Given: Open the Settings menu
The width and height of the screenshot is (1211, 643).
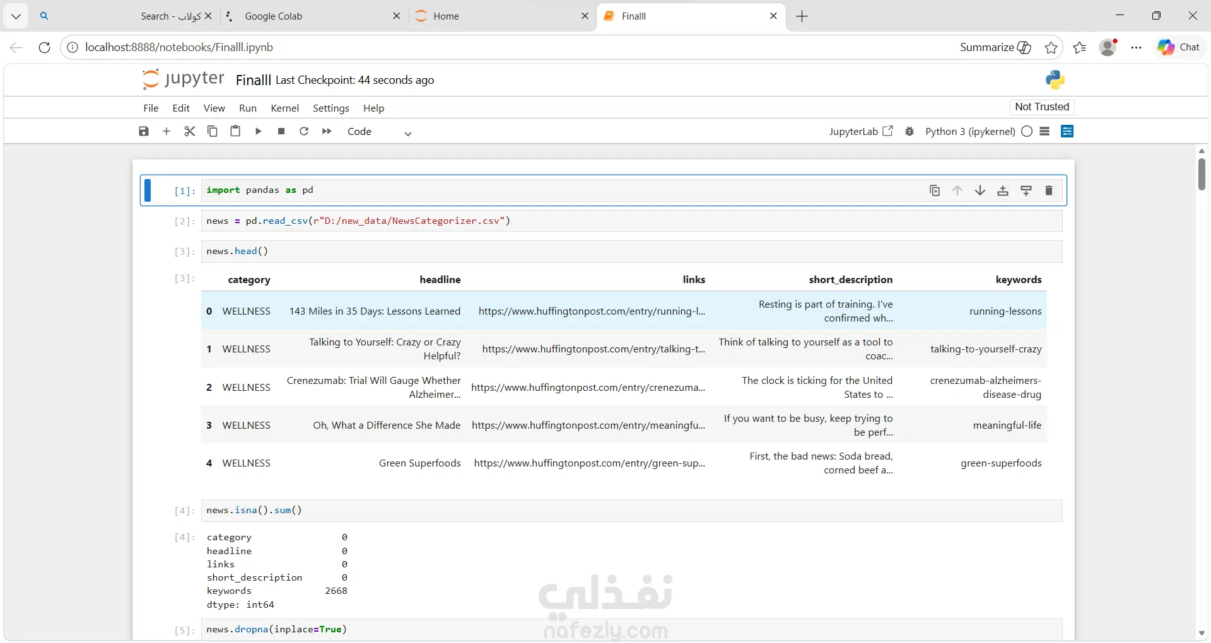Looking at the screenshot, I should pyautogui.click(x=331, y=108).
